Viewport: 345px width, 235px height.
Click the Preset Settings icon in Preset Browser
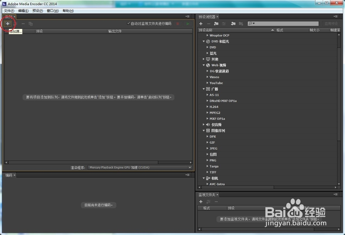click(224, 24)
